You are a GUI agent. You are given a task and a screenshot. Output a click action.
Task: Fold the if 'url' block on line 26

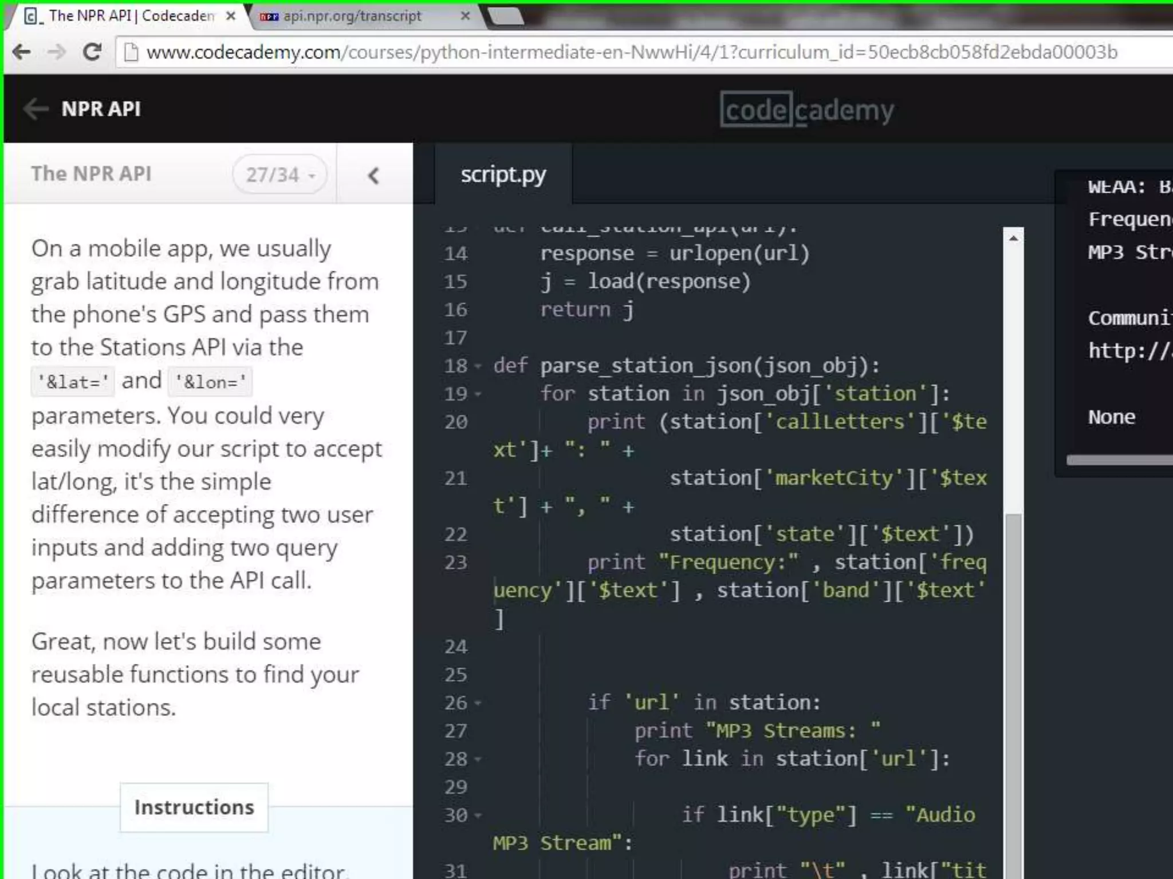(x=478, y=703)
